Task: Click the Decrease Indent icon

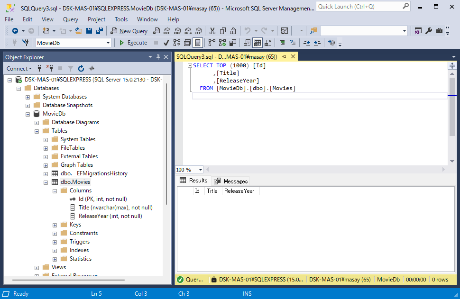Action: 307,43
